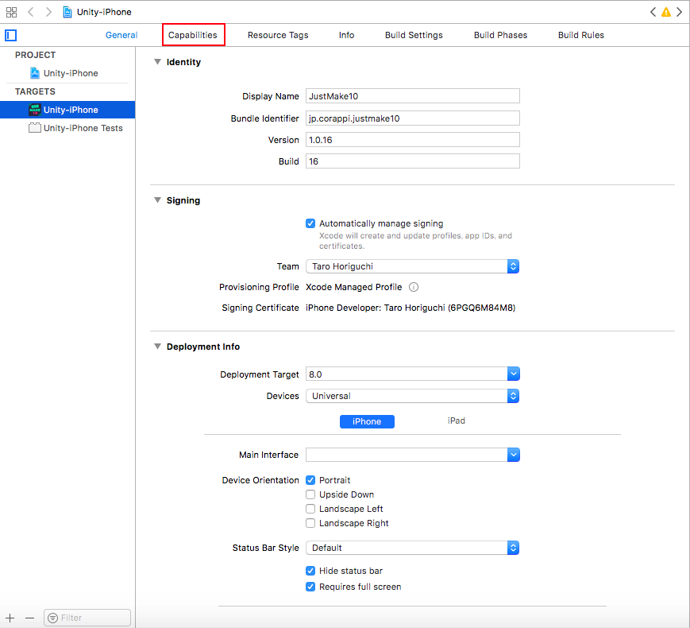690x628 pixels.
Task: Select the iPad device segment
Action: point(457,421)
